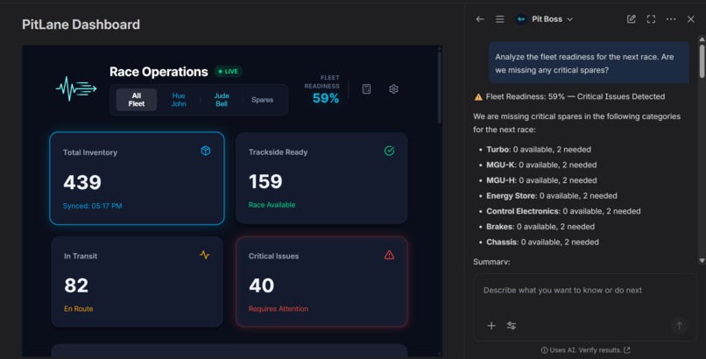
Task: Click the PitLane Dashboard title
Action: (81, 25)
